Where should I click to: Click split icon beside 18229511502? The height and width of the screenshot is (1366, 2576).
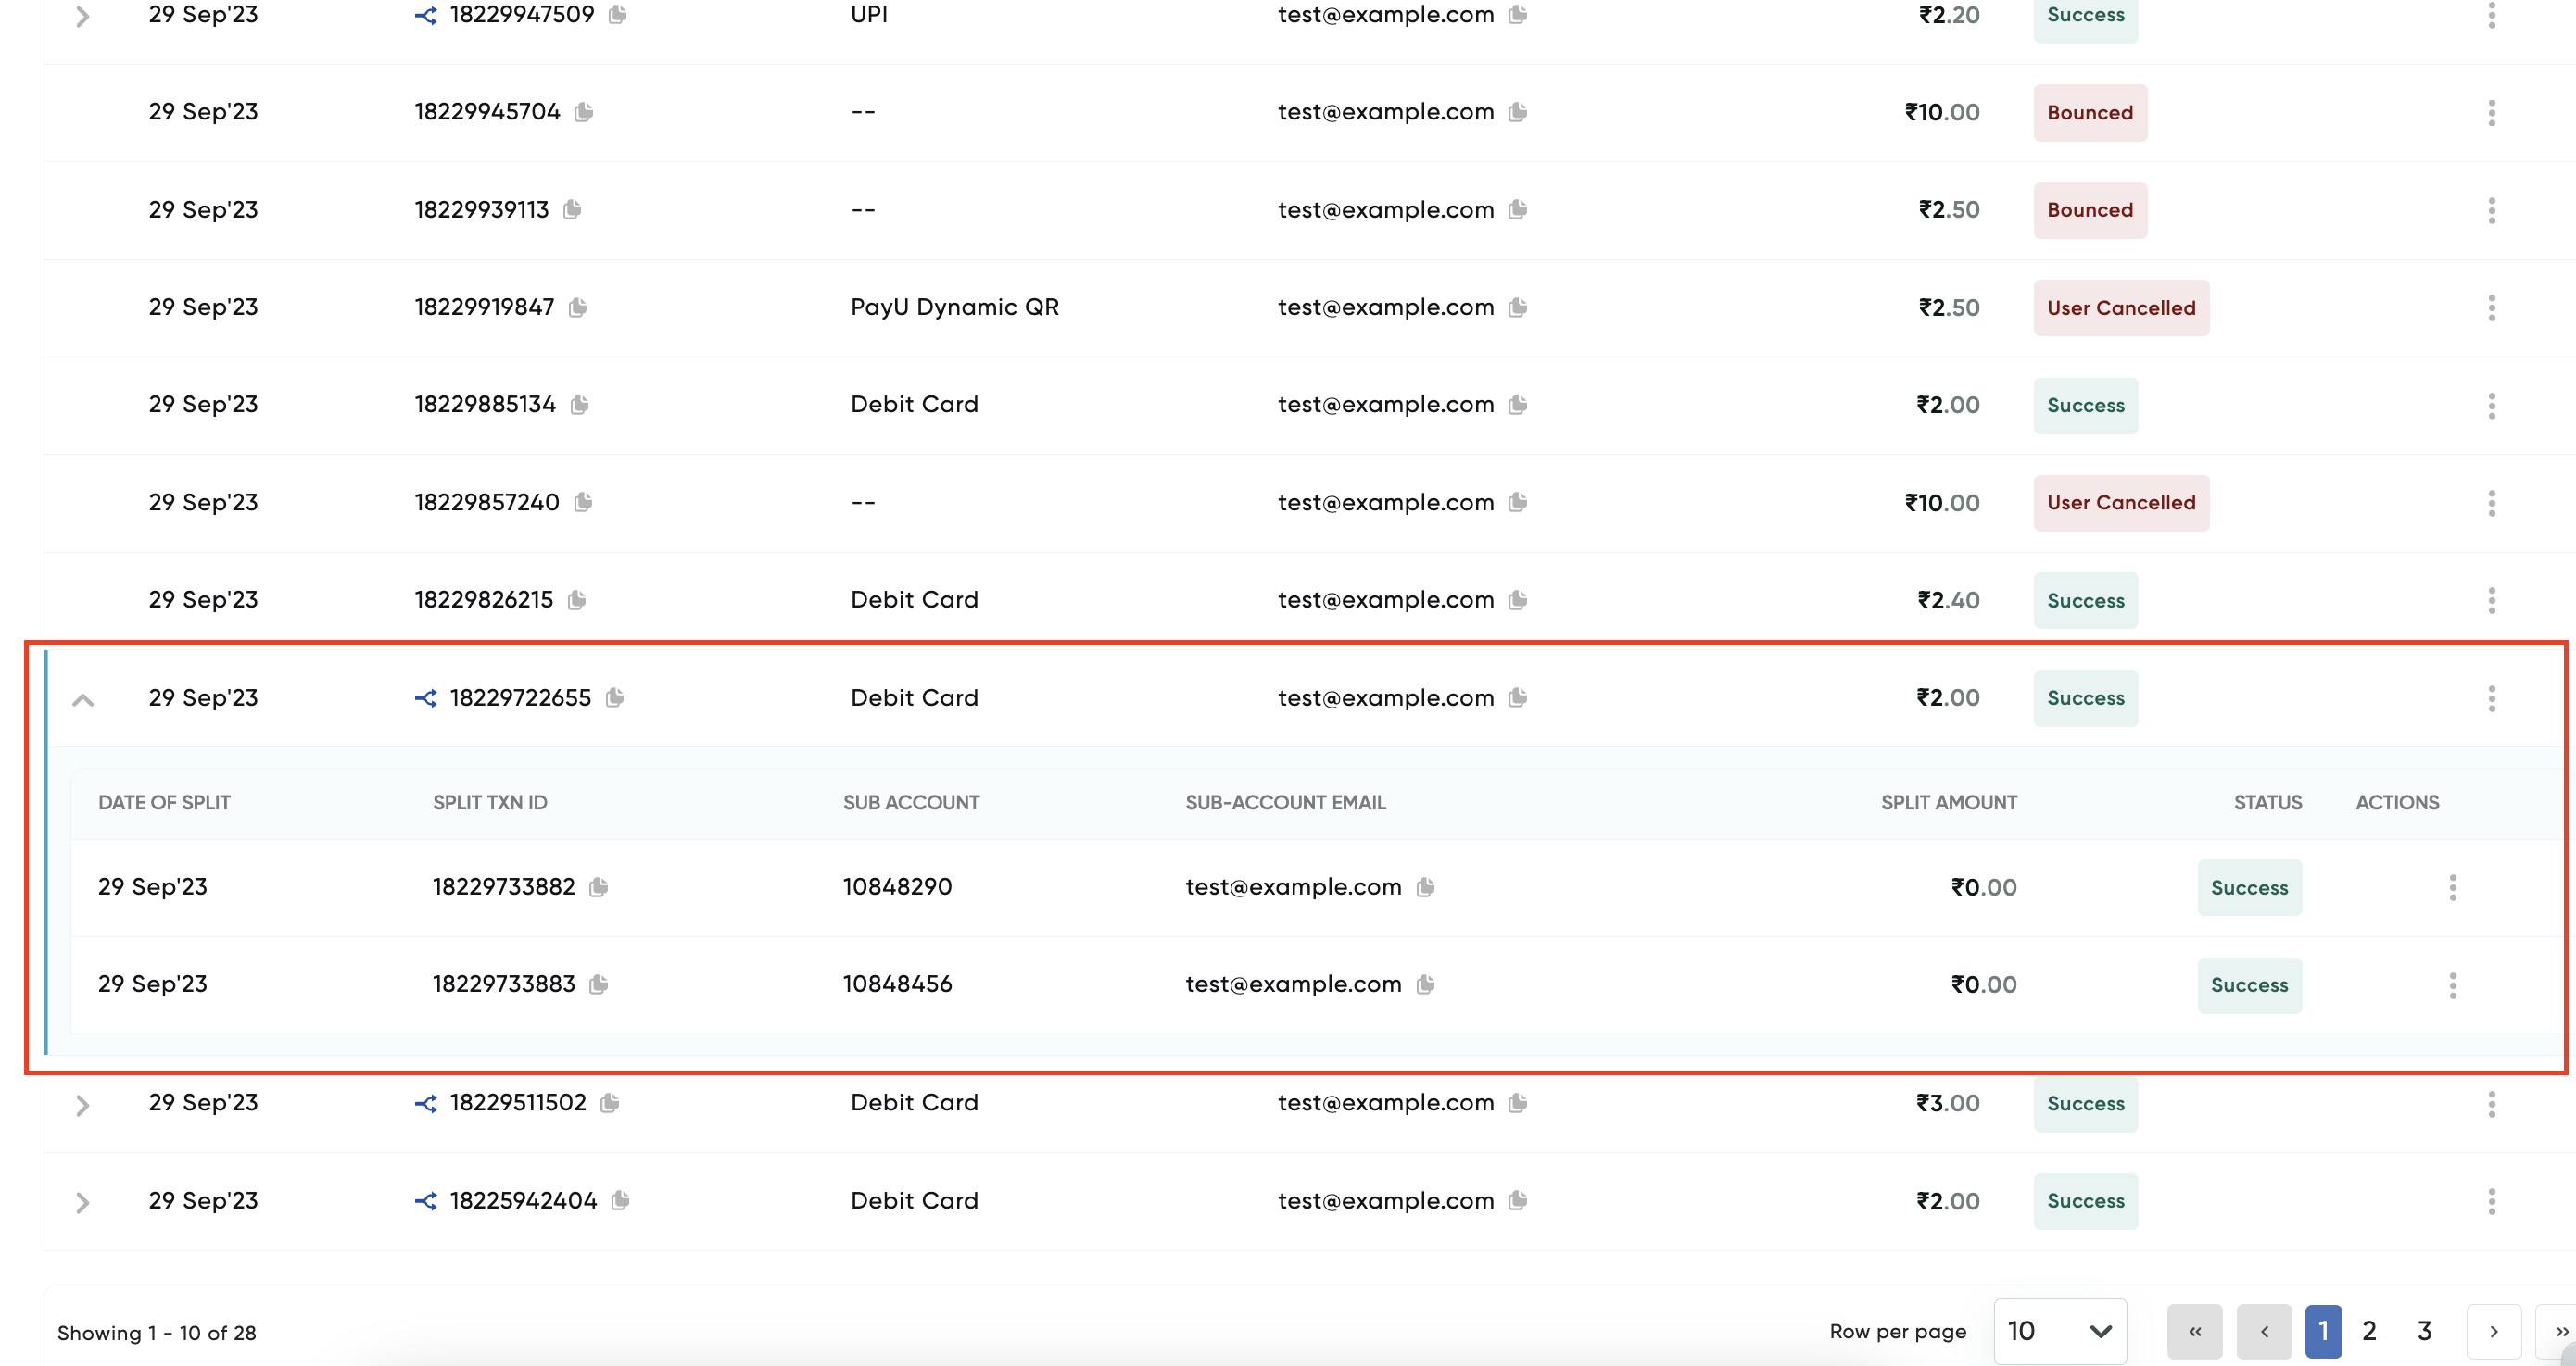[426, 1103]
